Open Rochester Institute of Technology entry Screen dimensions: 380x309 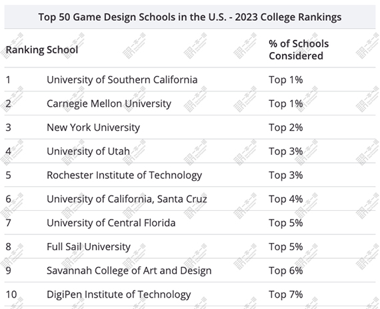(124, 175)
